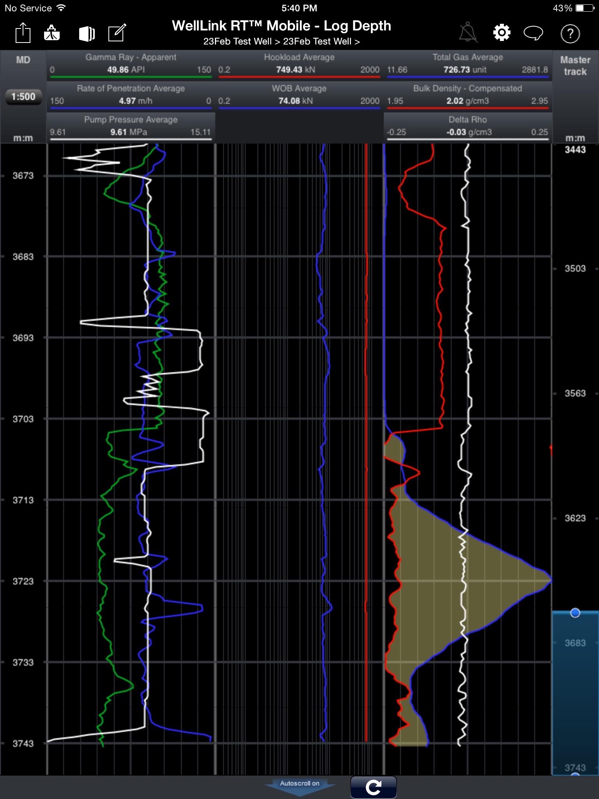Open the edit note pencil icon
The height and width of the screenshot is (799, 599).
point(117,33)
